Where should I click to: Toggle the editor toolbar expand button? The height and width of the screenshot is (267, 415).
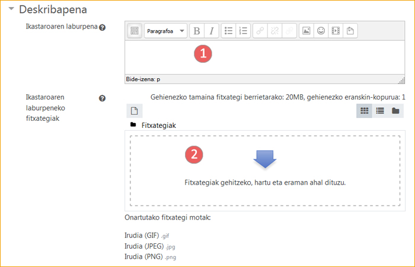[134, 31]
